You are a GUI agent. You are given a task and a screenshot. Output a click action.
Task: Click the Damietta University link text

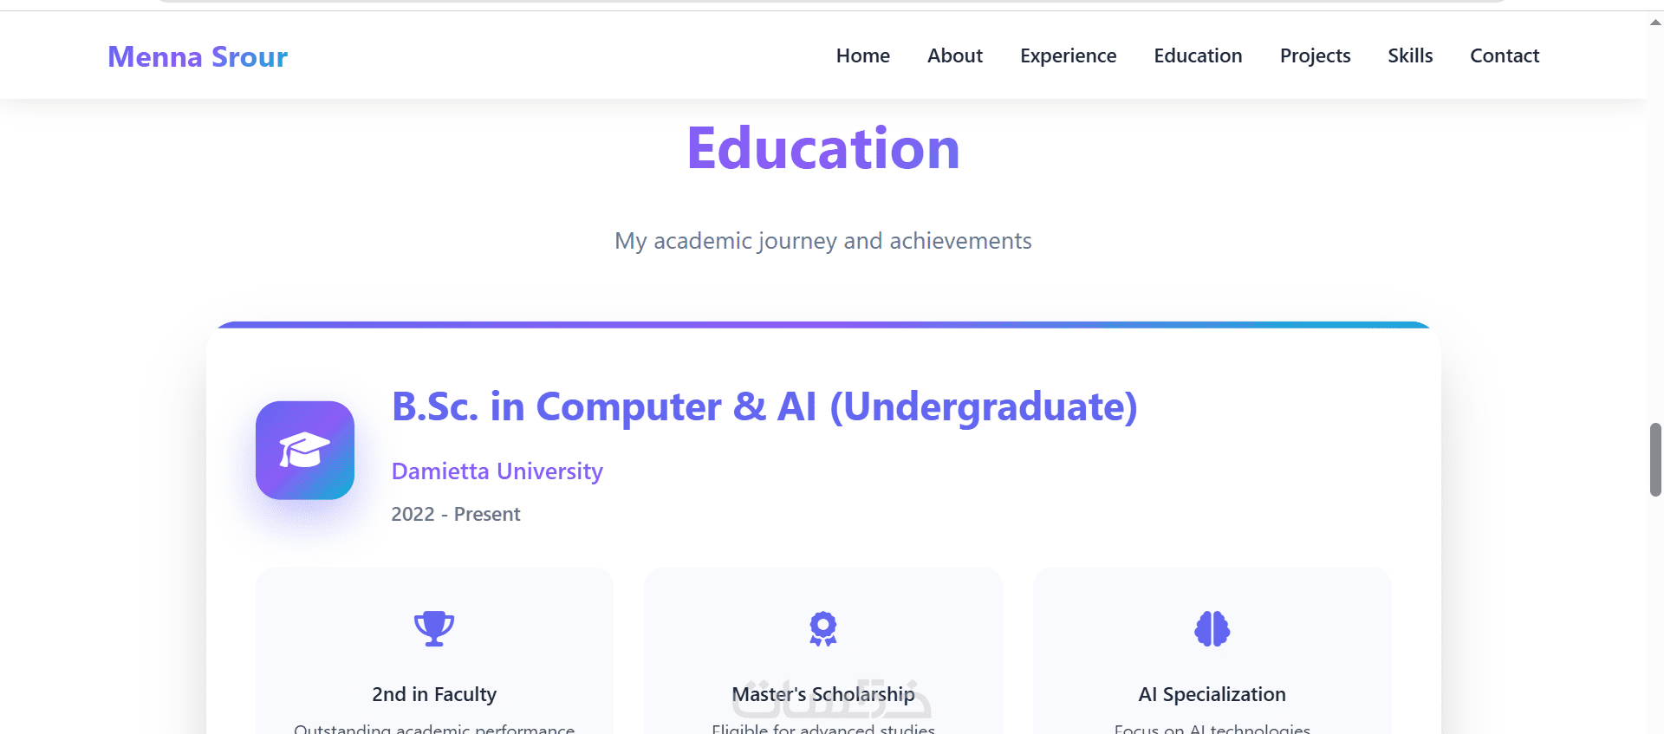[x=497, y=471]
